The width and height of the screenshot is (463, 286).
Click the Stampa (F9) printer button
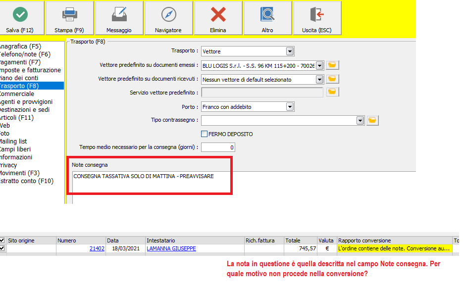point(69,18)
